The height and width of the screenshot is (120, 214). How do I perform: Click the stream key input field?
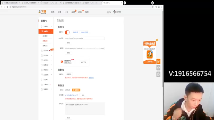[85, 48]
